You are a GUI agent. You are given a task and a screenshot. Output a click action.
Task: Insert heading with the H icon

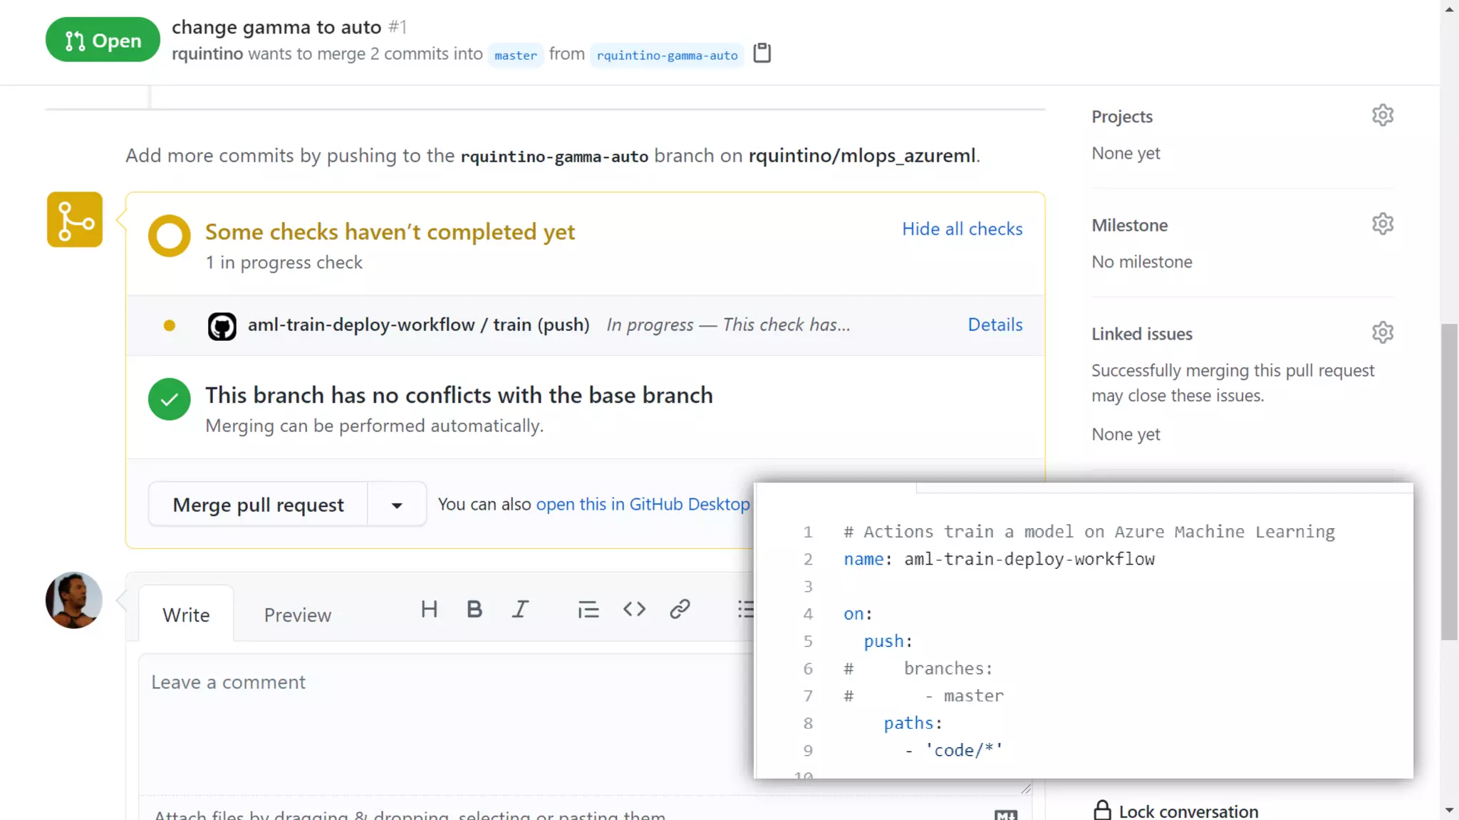pyautogui.click(x=429, y=609)
